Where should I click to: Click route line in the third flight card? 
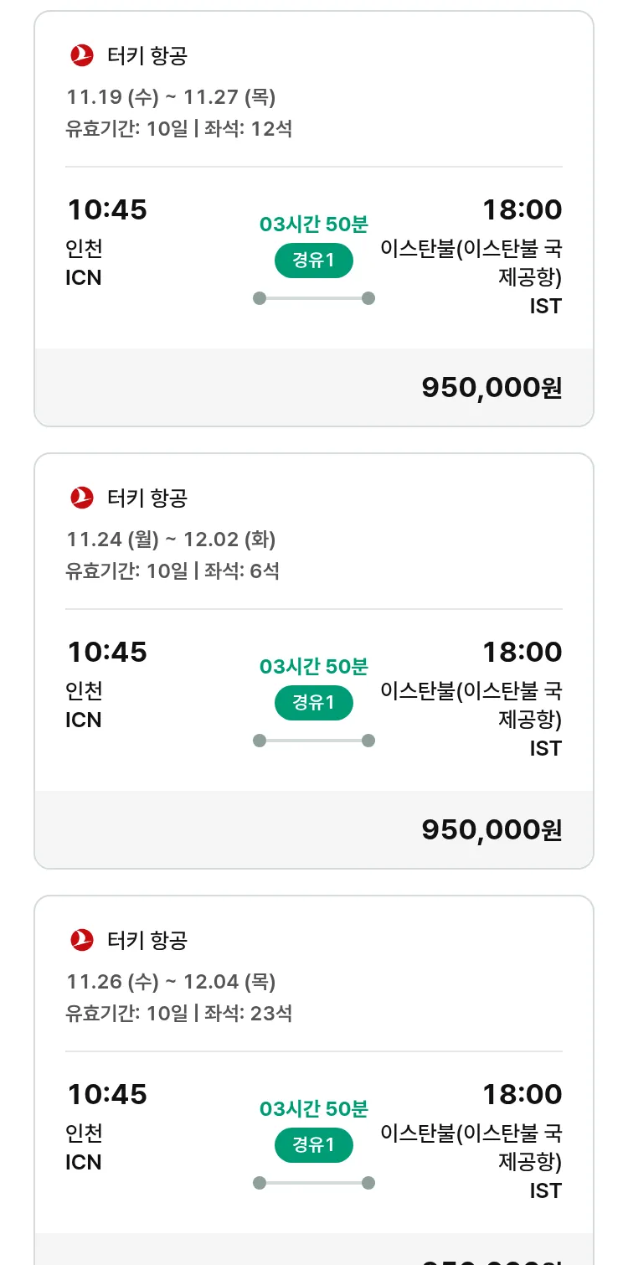pos(314,1183)
